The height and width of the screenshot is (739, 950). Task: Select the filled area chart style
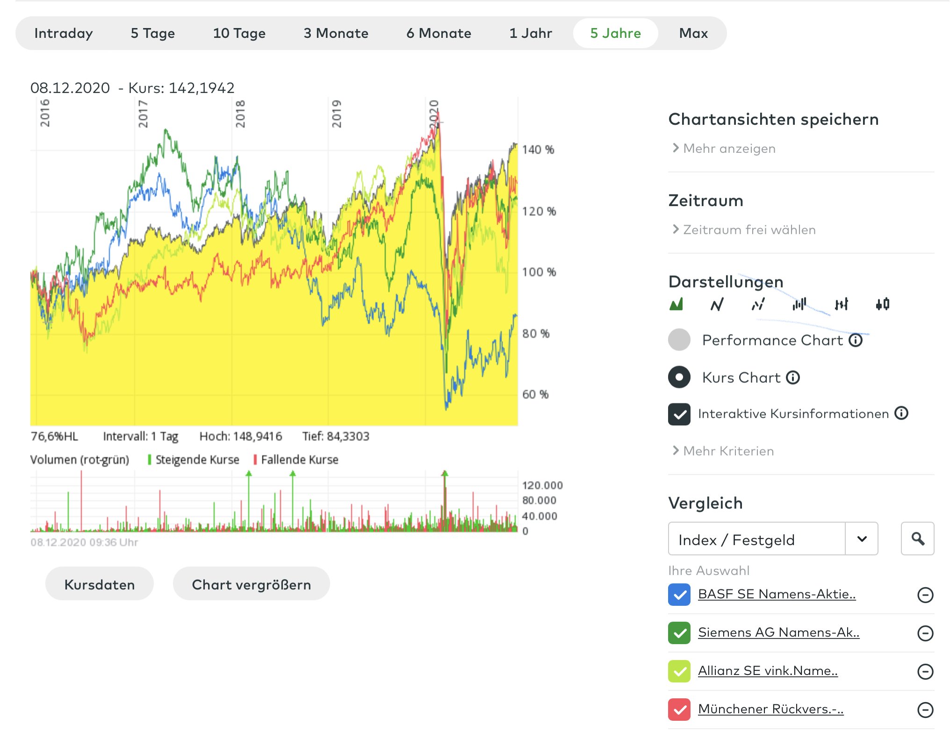(676, 304)
